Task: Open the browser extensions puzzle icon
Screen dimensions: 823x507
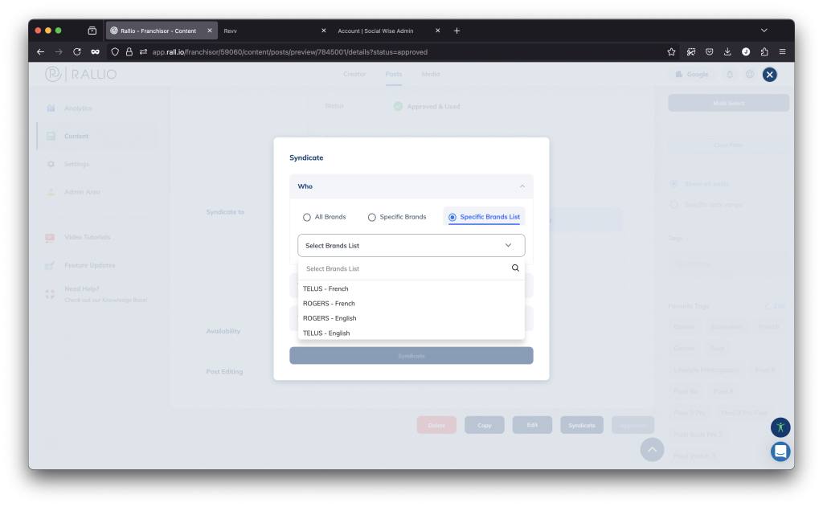Action: [x=764, y=52]
